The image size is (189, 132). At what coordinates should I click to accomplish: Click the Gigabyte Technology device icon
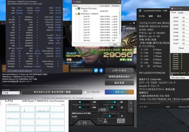click(x=79, y=9)
